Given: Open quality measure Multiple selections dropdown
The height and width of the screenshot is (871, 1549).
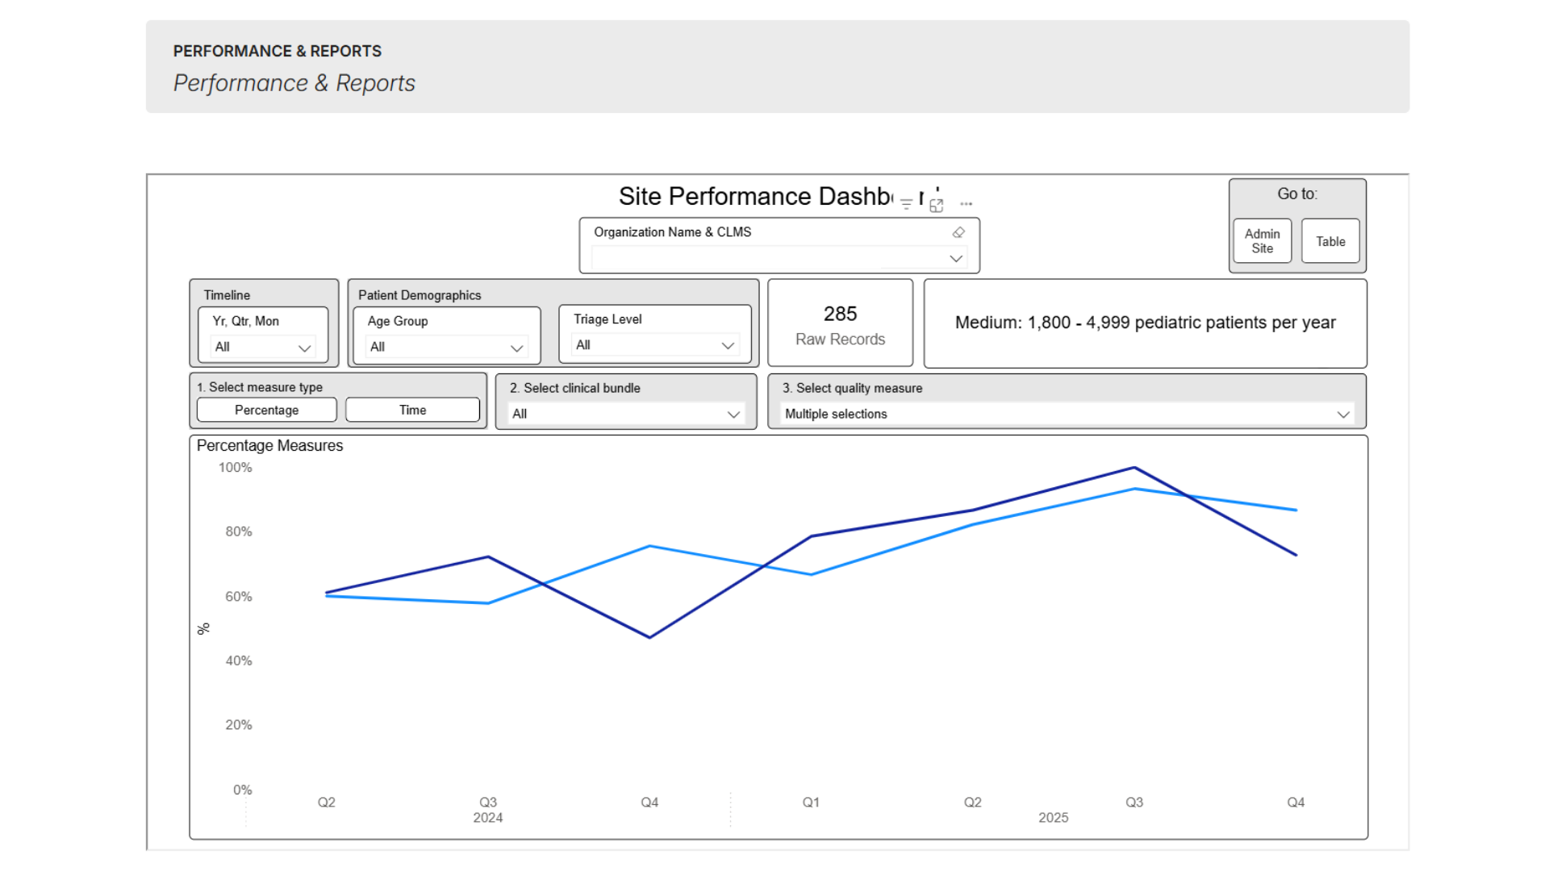Looking at the screenshot, I should 1342,415.
